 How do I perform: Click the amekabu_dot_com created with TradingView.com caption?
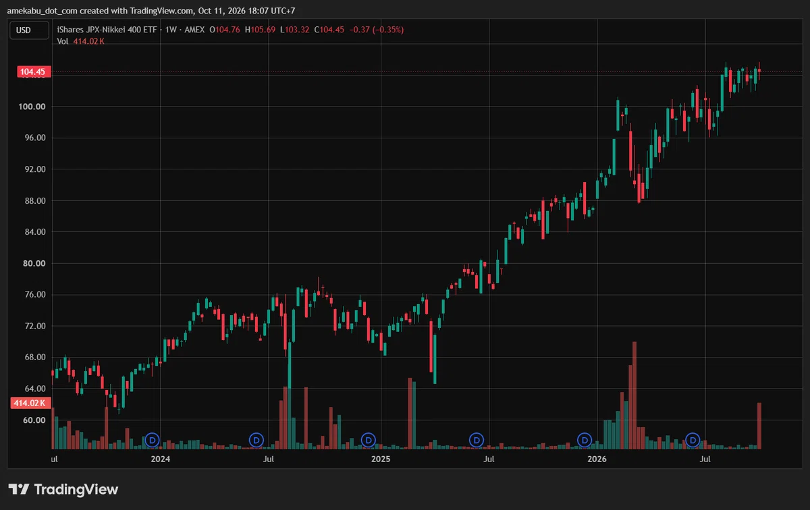tap(151, 11)
